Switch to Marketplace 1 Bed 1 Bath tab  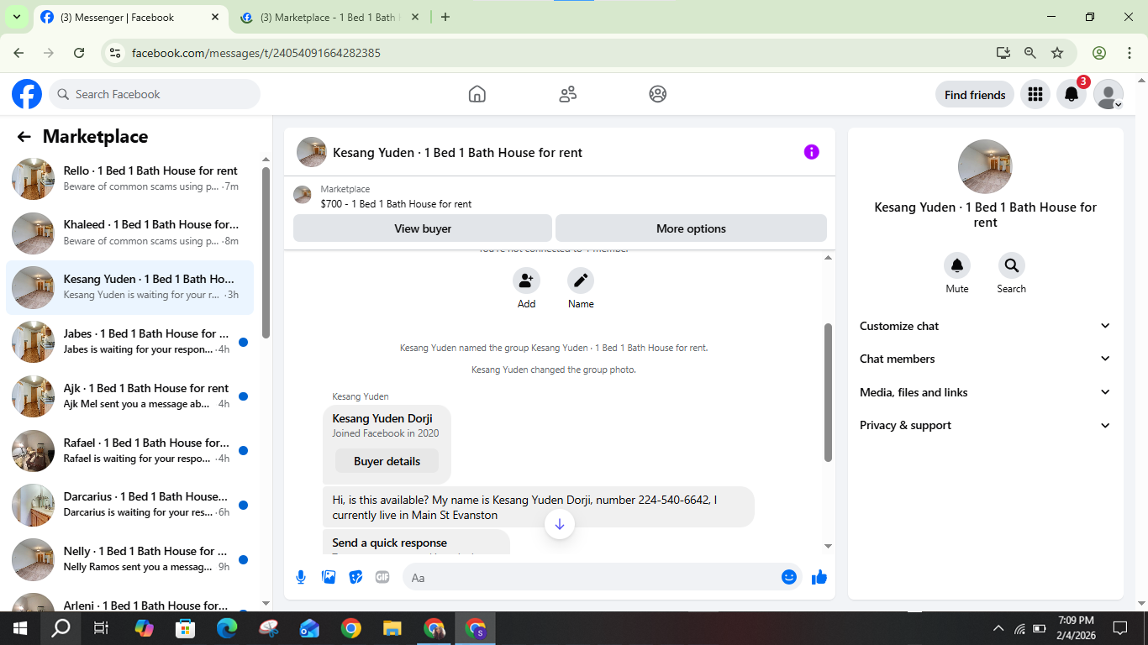click(329, 17)
